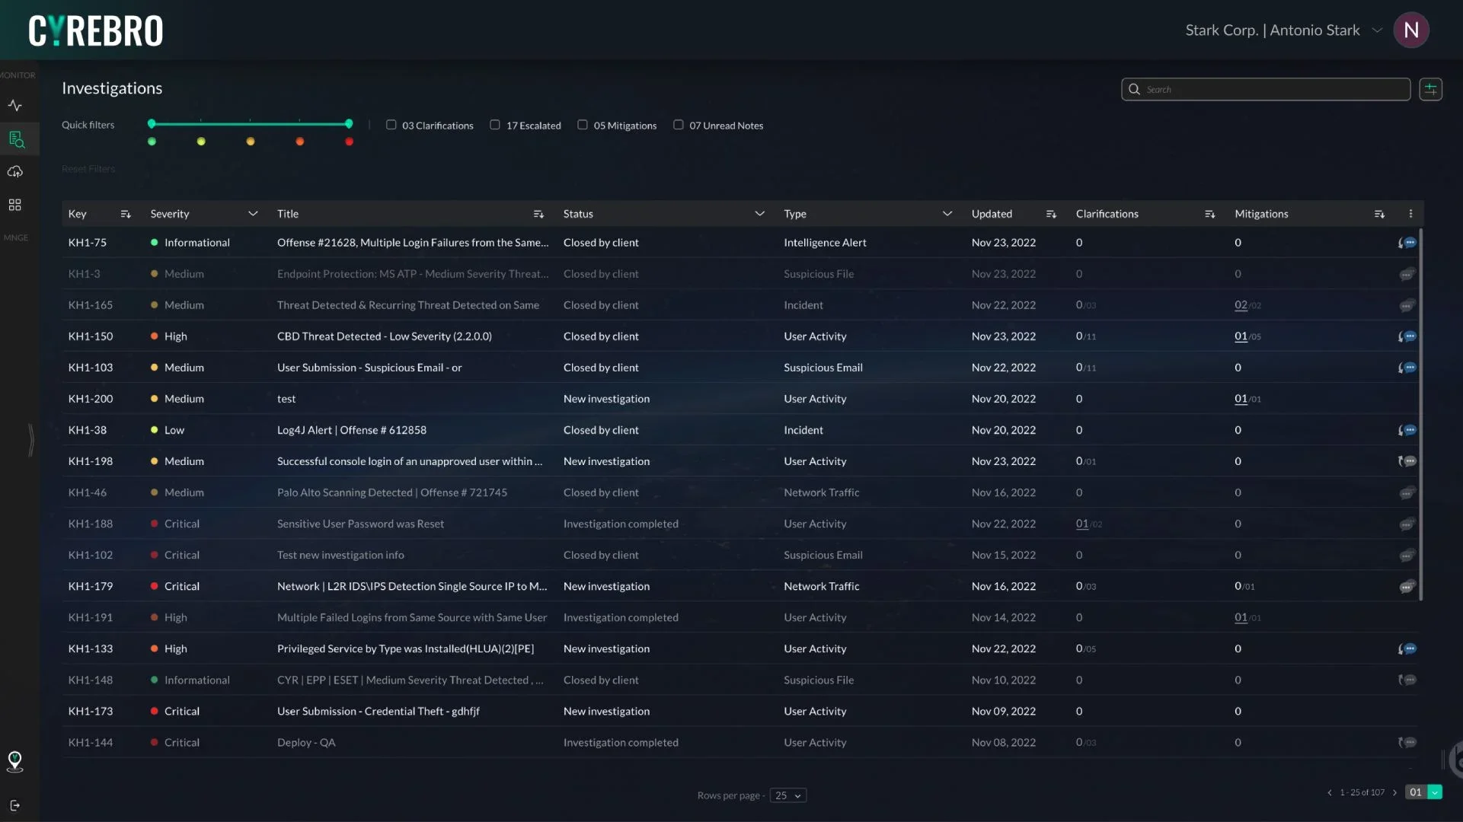Open the Status column filter dropdown
The height and width of the screenshot is (822, 1463).
tap(759, 214)
